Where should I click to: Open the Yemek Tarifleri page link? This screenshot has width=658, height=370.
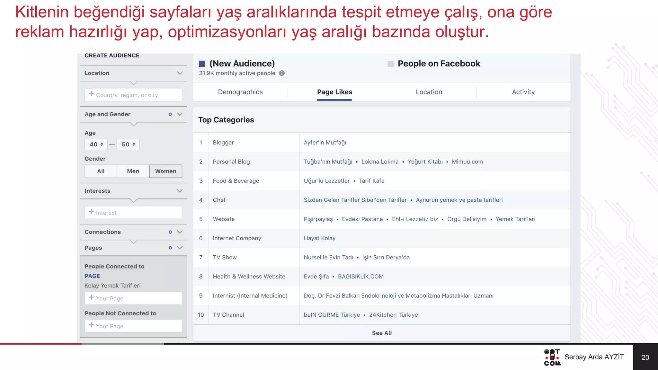coord(515,219)
